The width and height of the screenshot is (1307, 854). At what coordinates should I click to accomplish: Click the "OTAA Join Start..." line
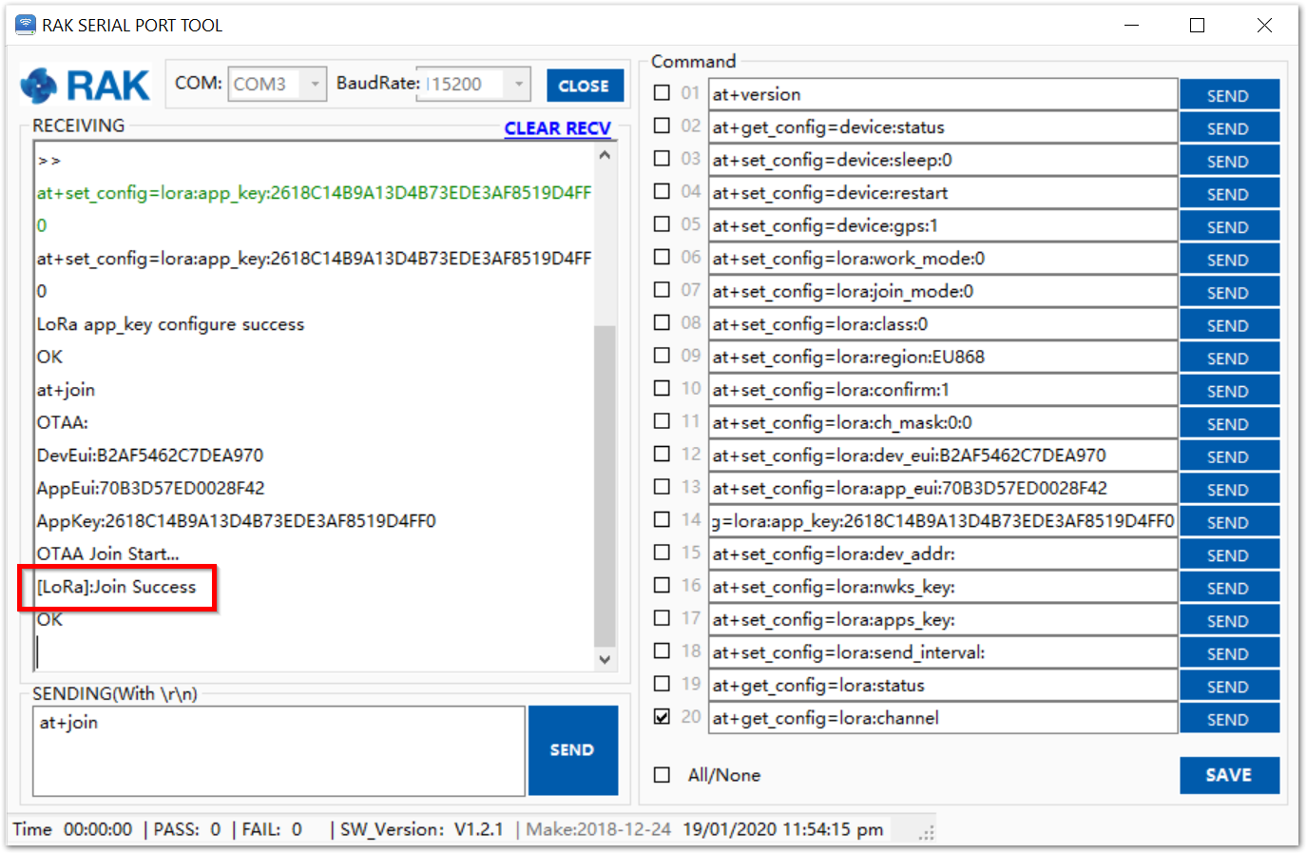(108, 553)
